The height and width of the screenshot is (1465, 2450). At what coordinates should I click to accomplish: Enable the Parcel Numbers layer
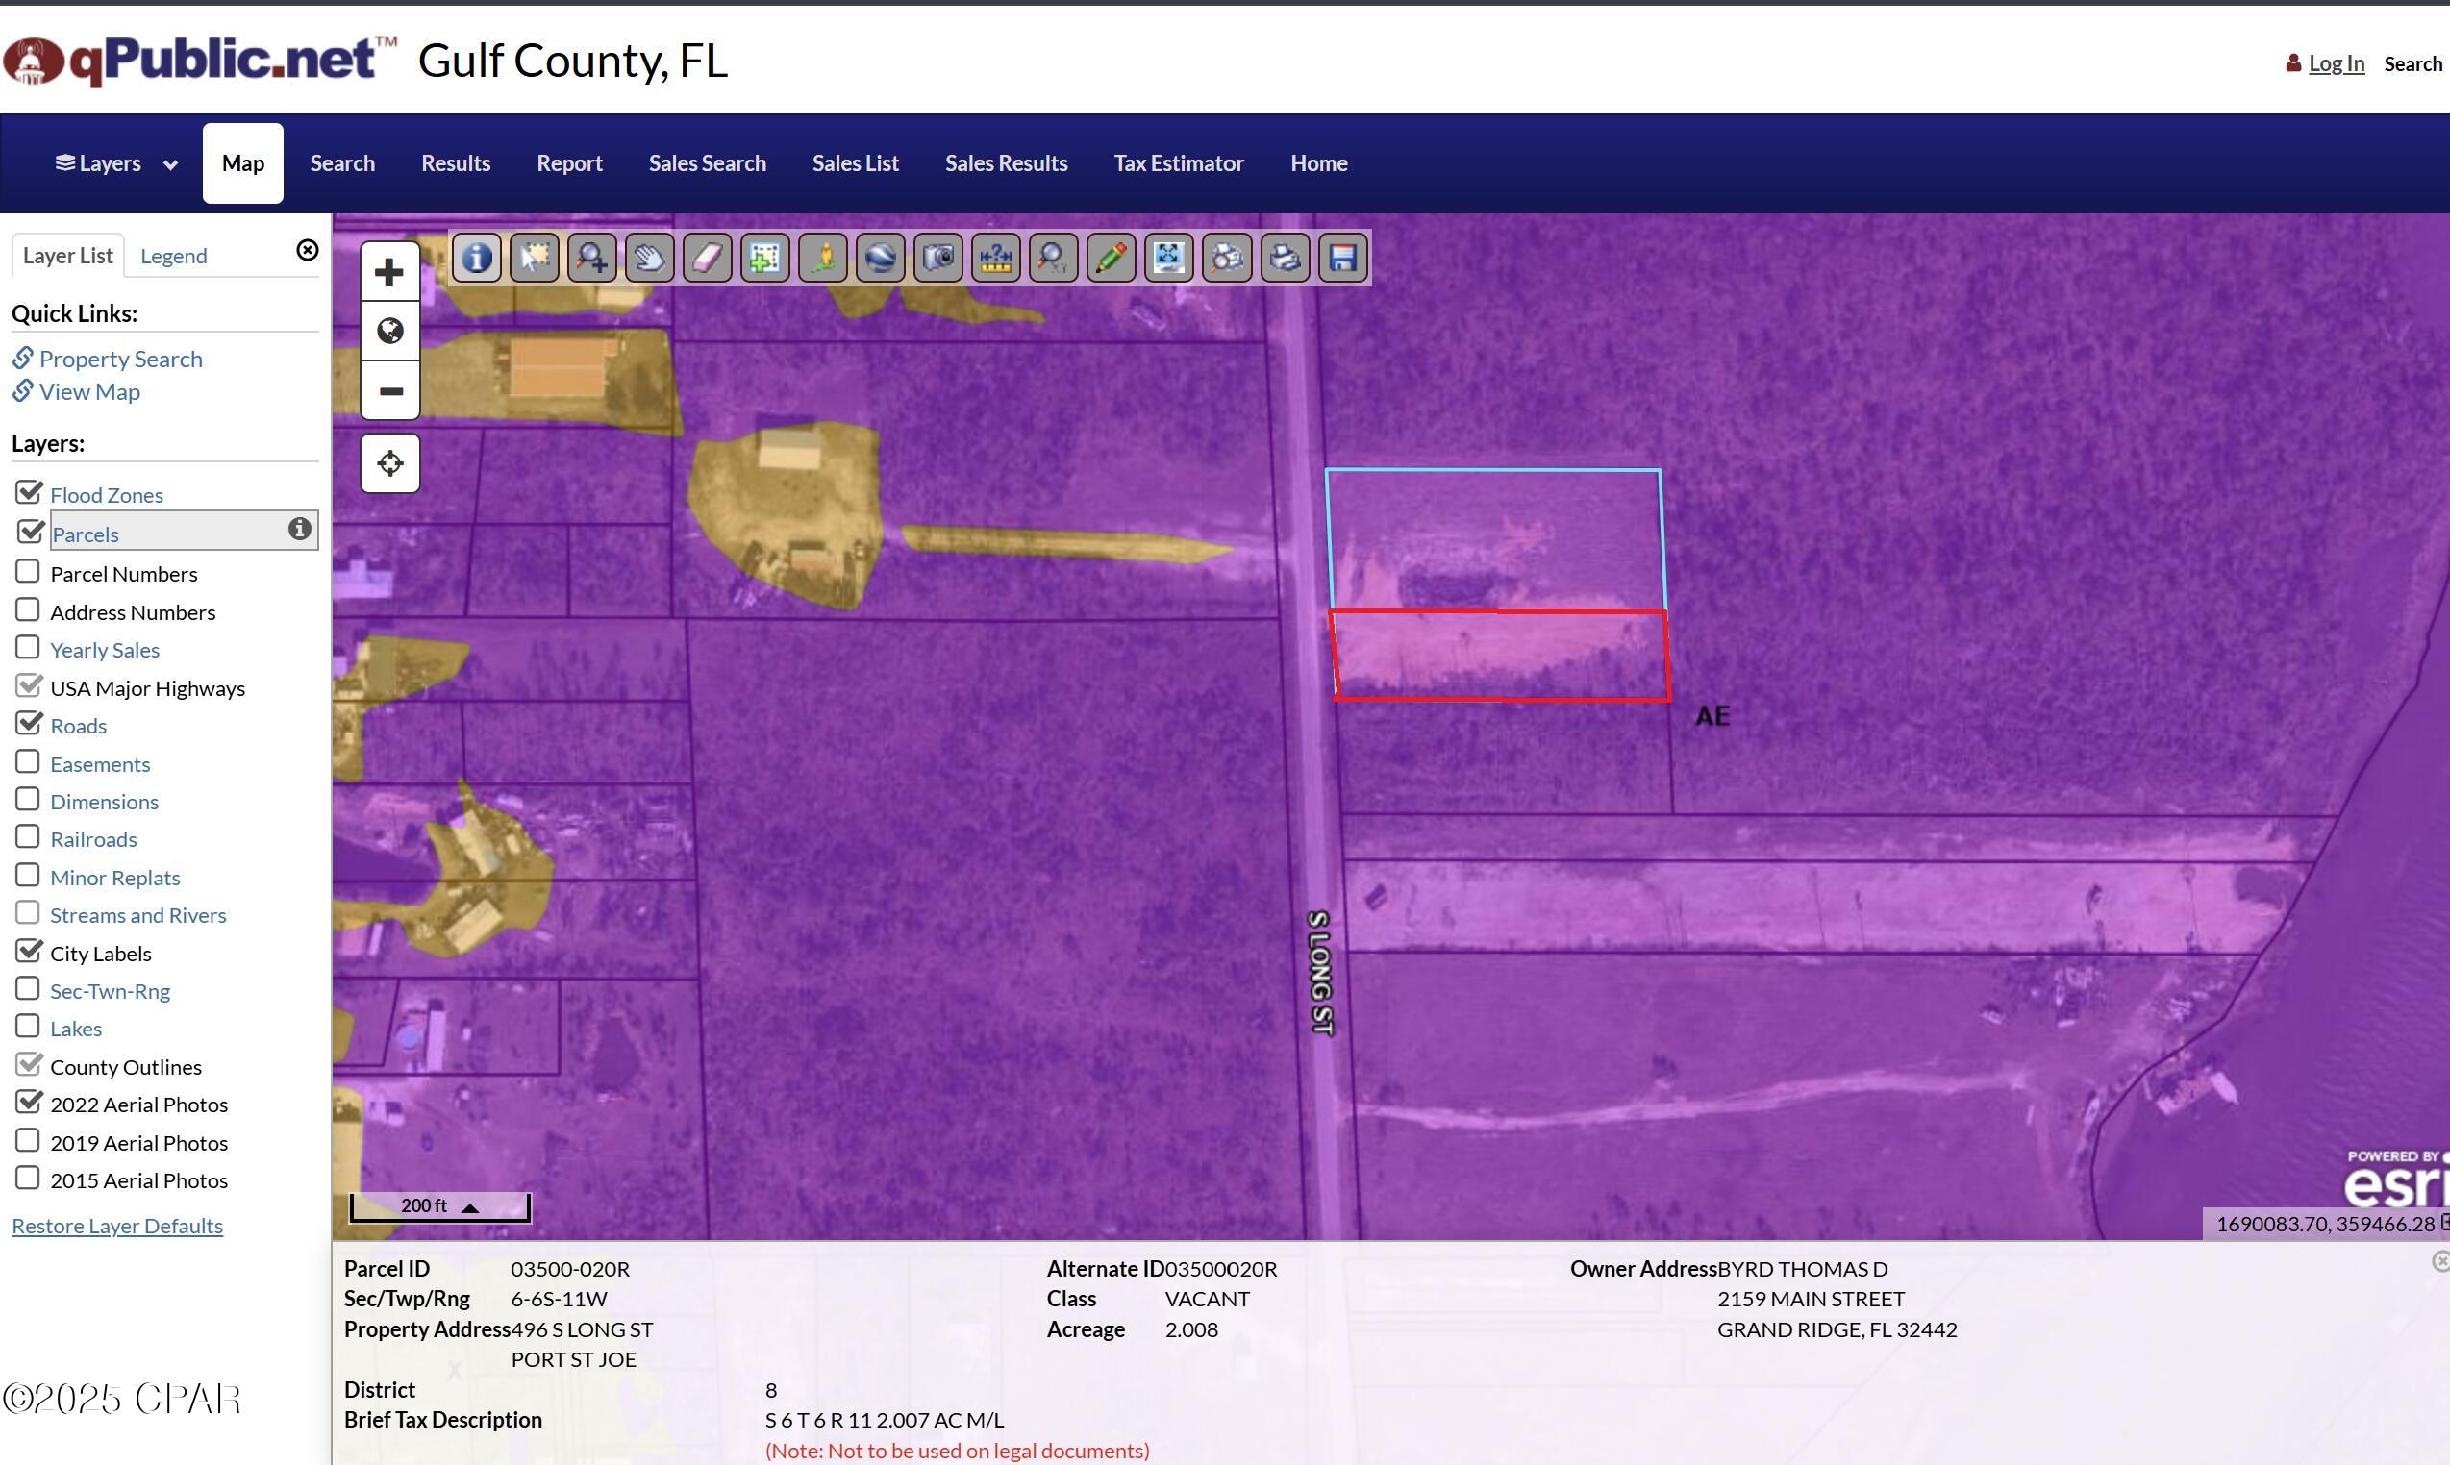(x=28, y=572)
